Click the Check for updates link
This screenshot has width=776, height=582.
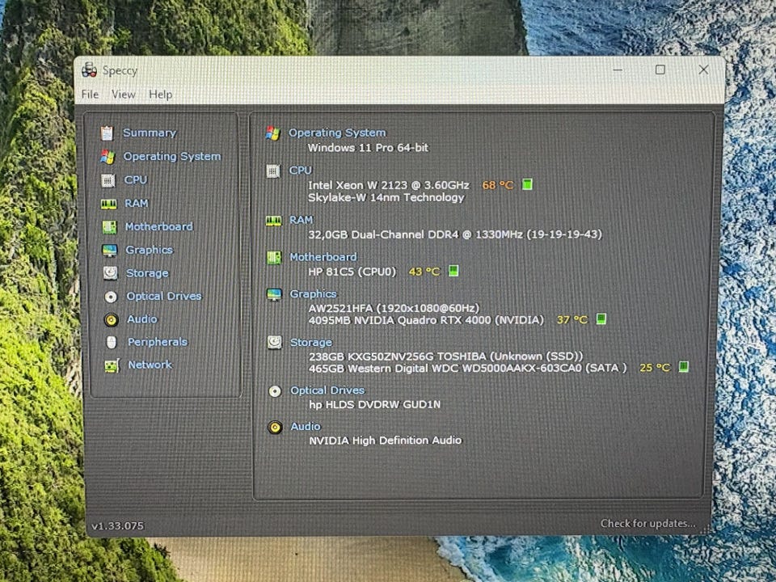647,523
